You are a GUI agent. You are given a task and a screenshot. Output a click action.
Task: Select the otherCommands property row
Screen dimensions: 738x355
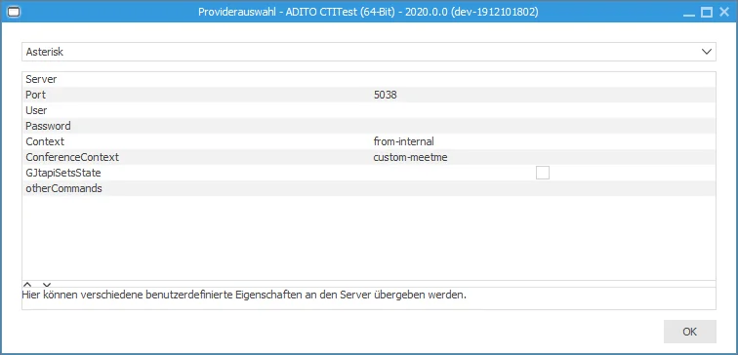369,188
